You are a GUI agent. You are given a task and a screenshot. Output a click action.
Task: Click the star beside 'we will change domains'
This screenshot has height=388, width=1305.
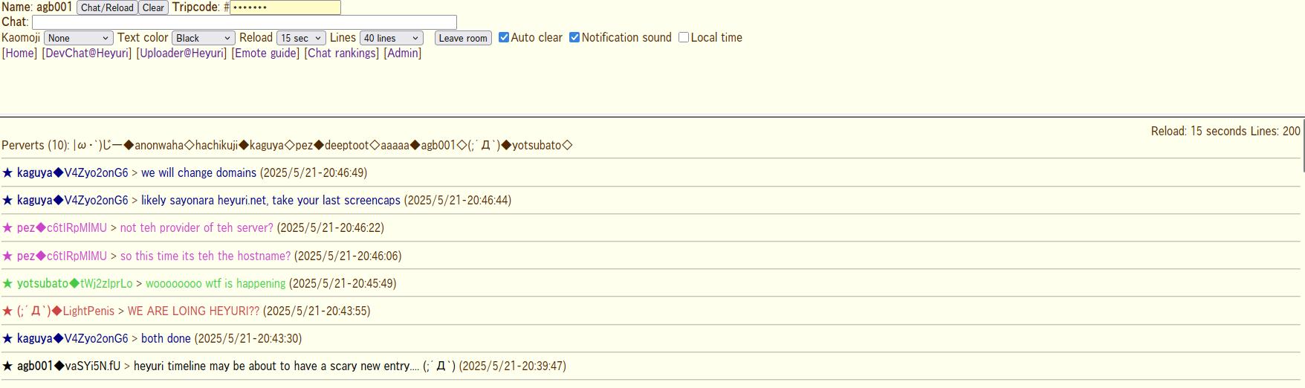[7, 172]
